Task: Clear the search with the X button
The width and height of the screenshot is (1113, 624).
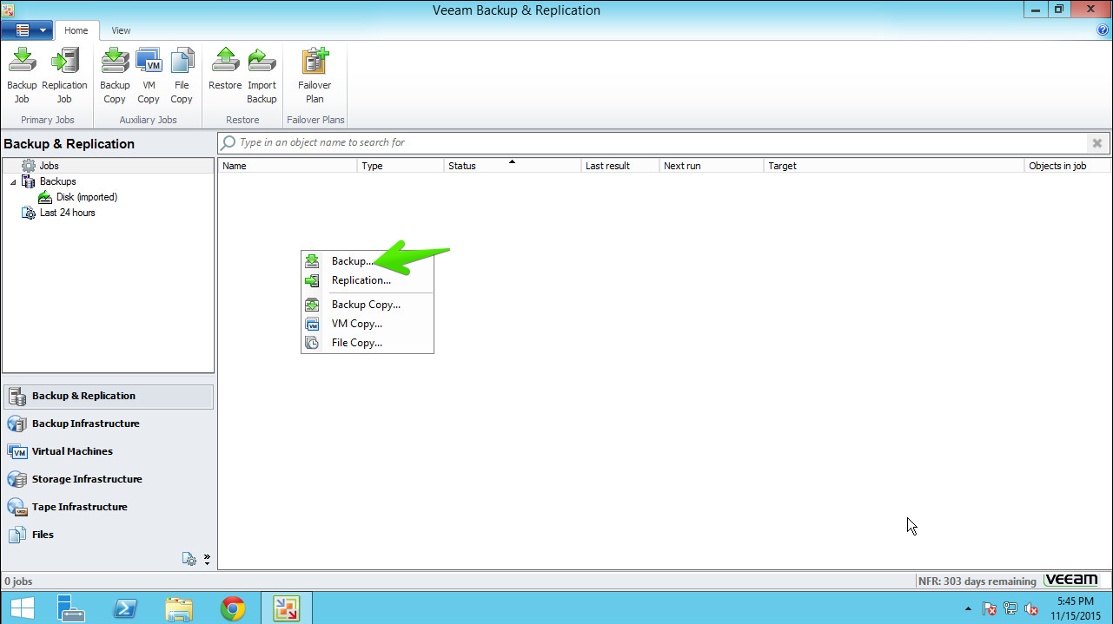Action: [1097, 143]
